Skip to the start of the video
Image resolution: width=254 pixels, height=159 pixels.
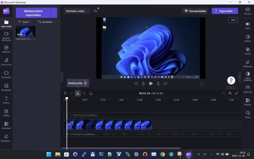136,83
